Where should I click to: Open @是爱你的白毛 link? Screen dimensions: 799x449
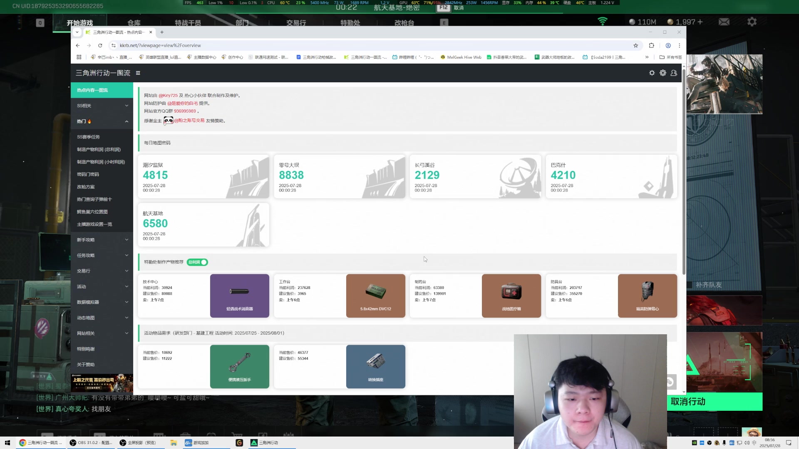183,103
